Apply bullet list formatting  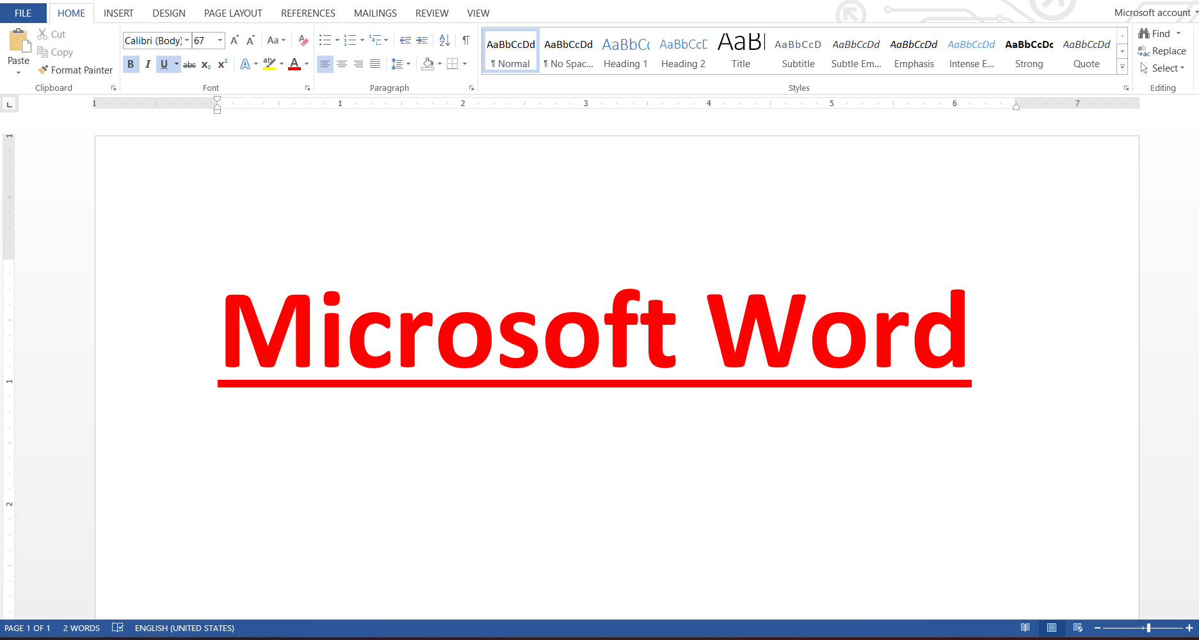point(325,40)
